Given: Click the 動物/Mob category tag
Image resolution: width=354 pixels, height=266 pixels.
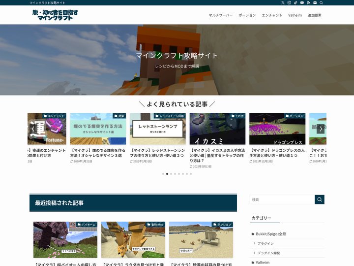Looking at the screenshot, I should [x=155, y=225].
